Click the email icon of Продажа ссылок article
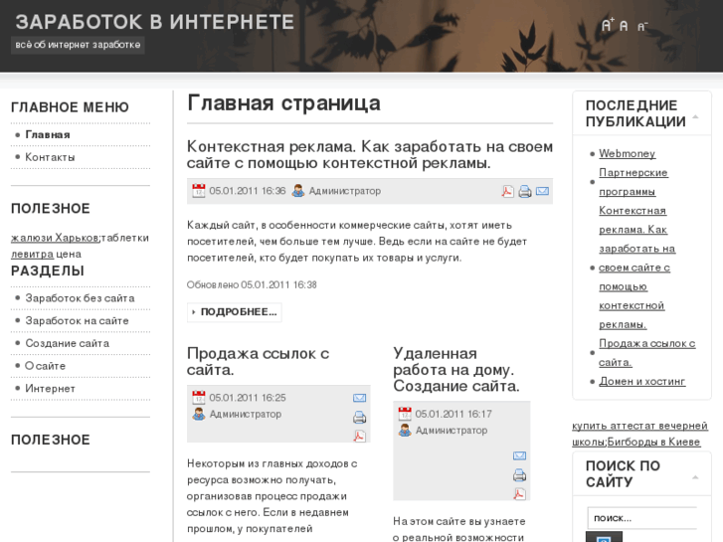The width and height of the screenshot is (723, 542). 359,398
